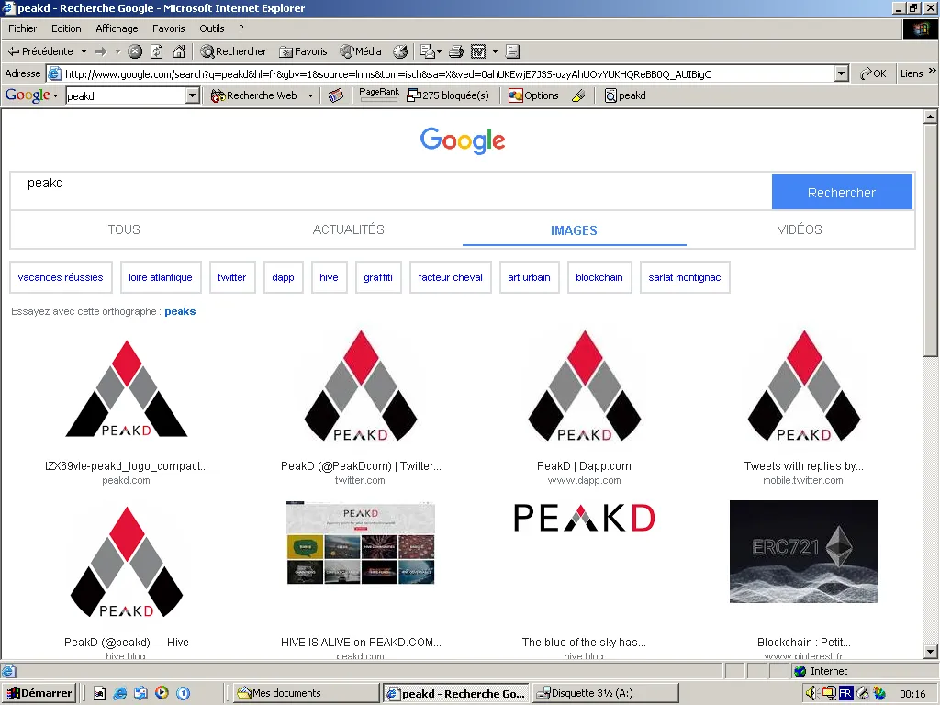
Task: Click the volume speaker tray icon
Action: click(811, 693)
